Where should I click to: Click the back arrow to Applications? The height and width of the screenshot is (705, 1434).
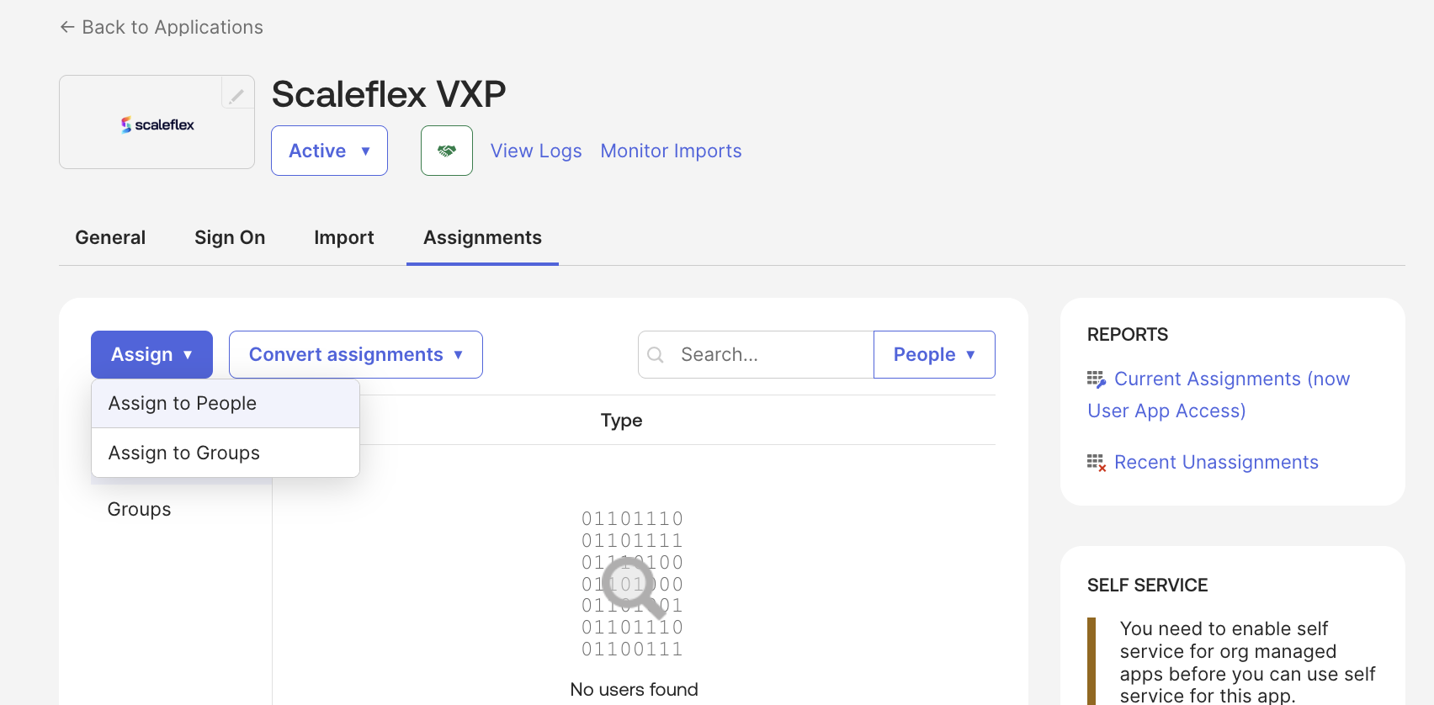tap(67, 27)
